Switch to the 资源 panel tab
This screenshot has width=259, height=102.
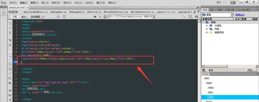click(220, 10)
